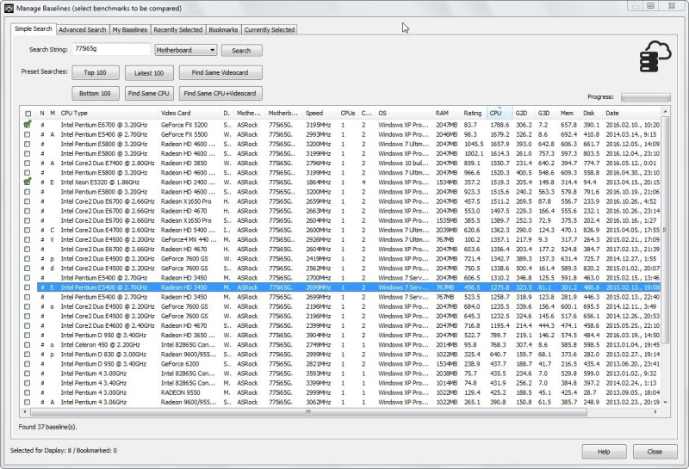This screenshot has height=469, width=689.
Task: Sort by the RAM column header
Action: coord(447,113)
